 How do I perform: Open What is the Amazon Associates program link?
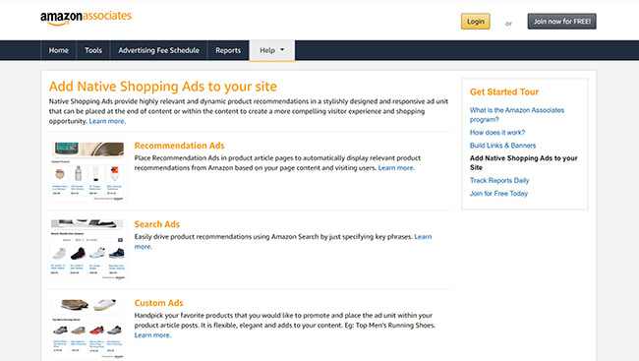517,115
